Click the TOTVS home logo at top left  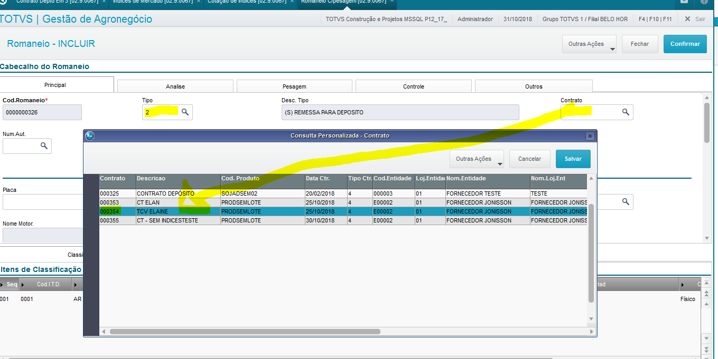click(3, 2)
